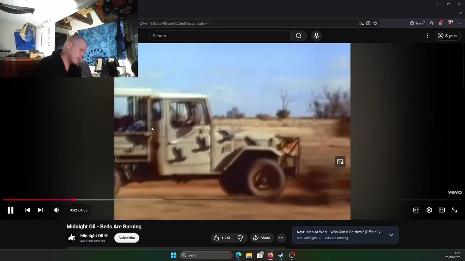Screen dimensions: 465x261
Task: Click the picture-in-picture icon in address bar
Action: pos(361,24)
